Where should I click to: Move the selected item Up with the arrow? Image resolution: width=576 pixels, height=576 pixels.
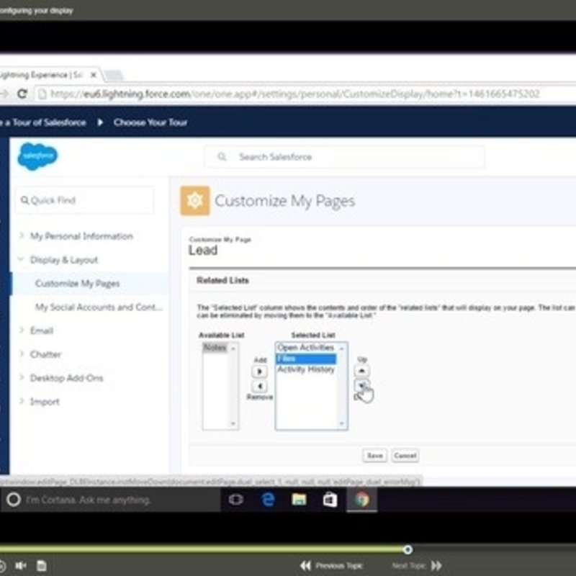pos(362,371)
